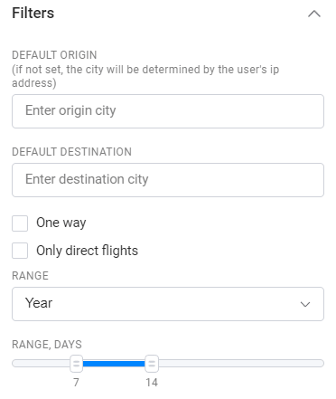
Task: Click the 'One way' label text
Action: pos(61,223)
